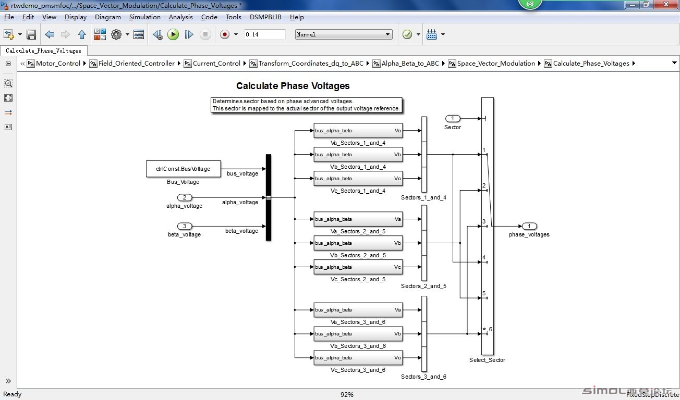Select the black bus creator block
Viewport: 680px width, 400px height.
[269, 197]
